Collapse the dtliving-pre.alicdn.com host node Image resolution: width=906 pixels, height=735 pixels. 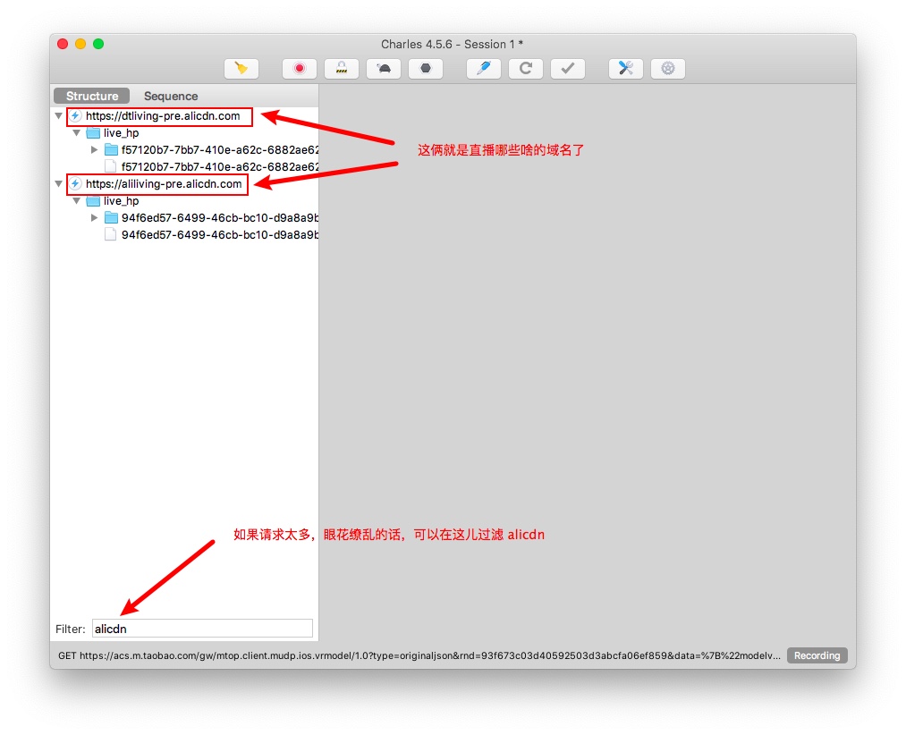[x=59, y=116]
